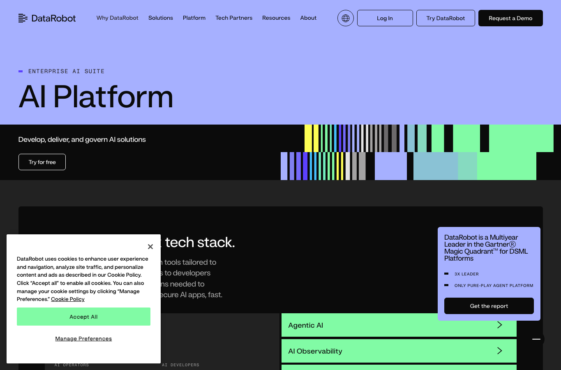Expand the AI Observability row arrow
Image resolution: width=561 pixels, height=370 pixels.
click(500, 351)
